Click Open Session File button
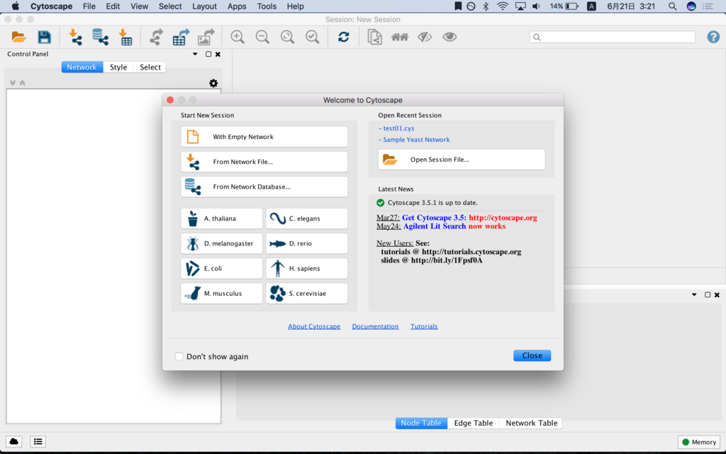This screenshot has width=726, height=454. click(462, 160)
